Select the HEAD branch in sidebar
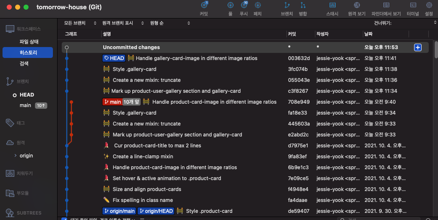This screenshot has height=220, width=438. point(27,95)
